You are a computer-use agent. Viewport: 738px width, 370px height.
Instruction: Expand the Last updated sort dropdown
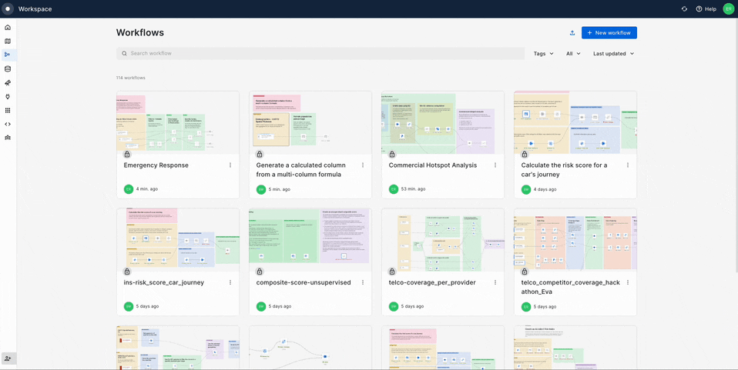pos(613,54)
